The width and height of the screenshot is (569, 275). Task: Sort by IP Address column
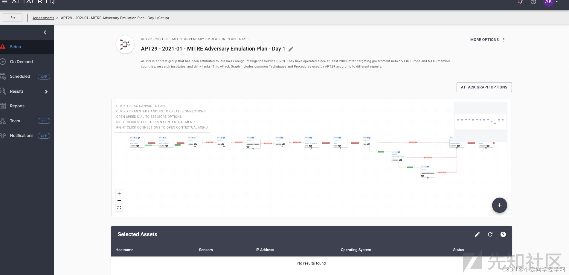tap(265, 250)
